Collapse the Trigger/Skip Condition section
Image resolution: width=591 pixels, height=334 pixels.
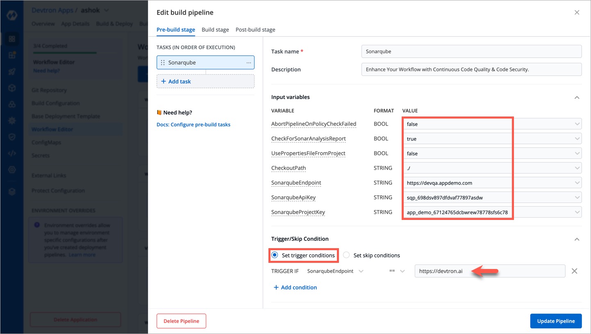577,239
